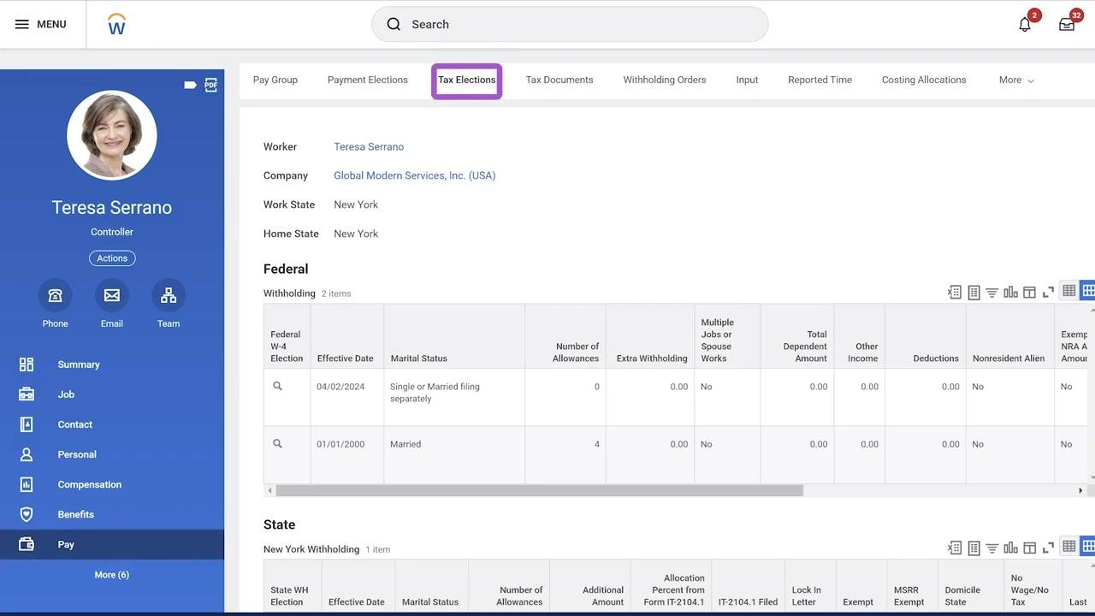Expand More (6) in the sidebar
This screenshot has width=1095, height=616.
112,575
